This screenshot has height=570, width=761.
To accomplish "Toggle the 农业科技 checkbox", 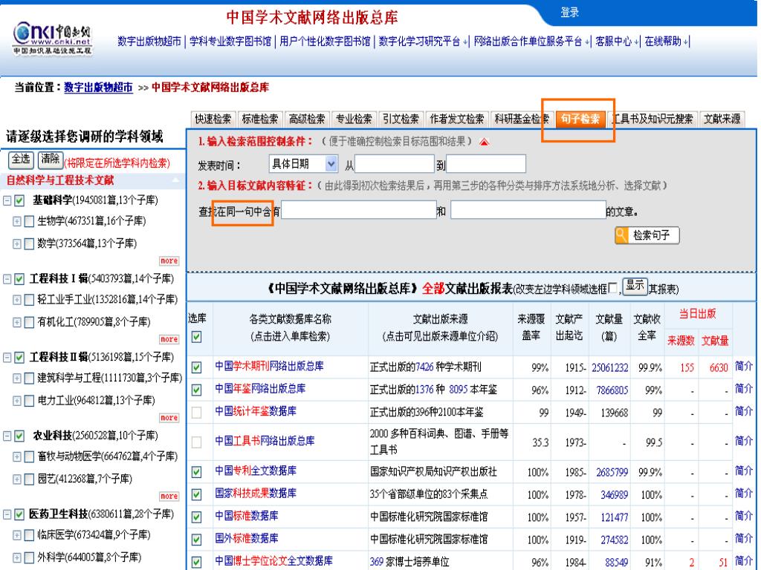I will pos(19,436).
